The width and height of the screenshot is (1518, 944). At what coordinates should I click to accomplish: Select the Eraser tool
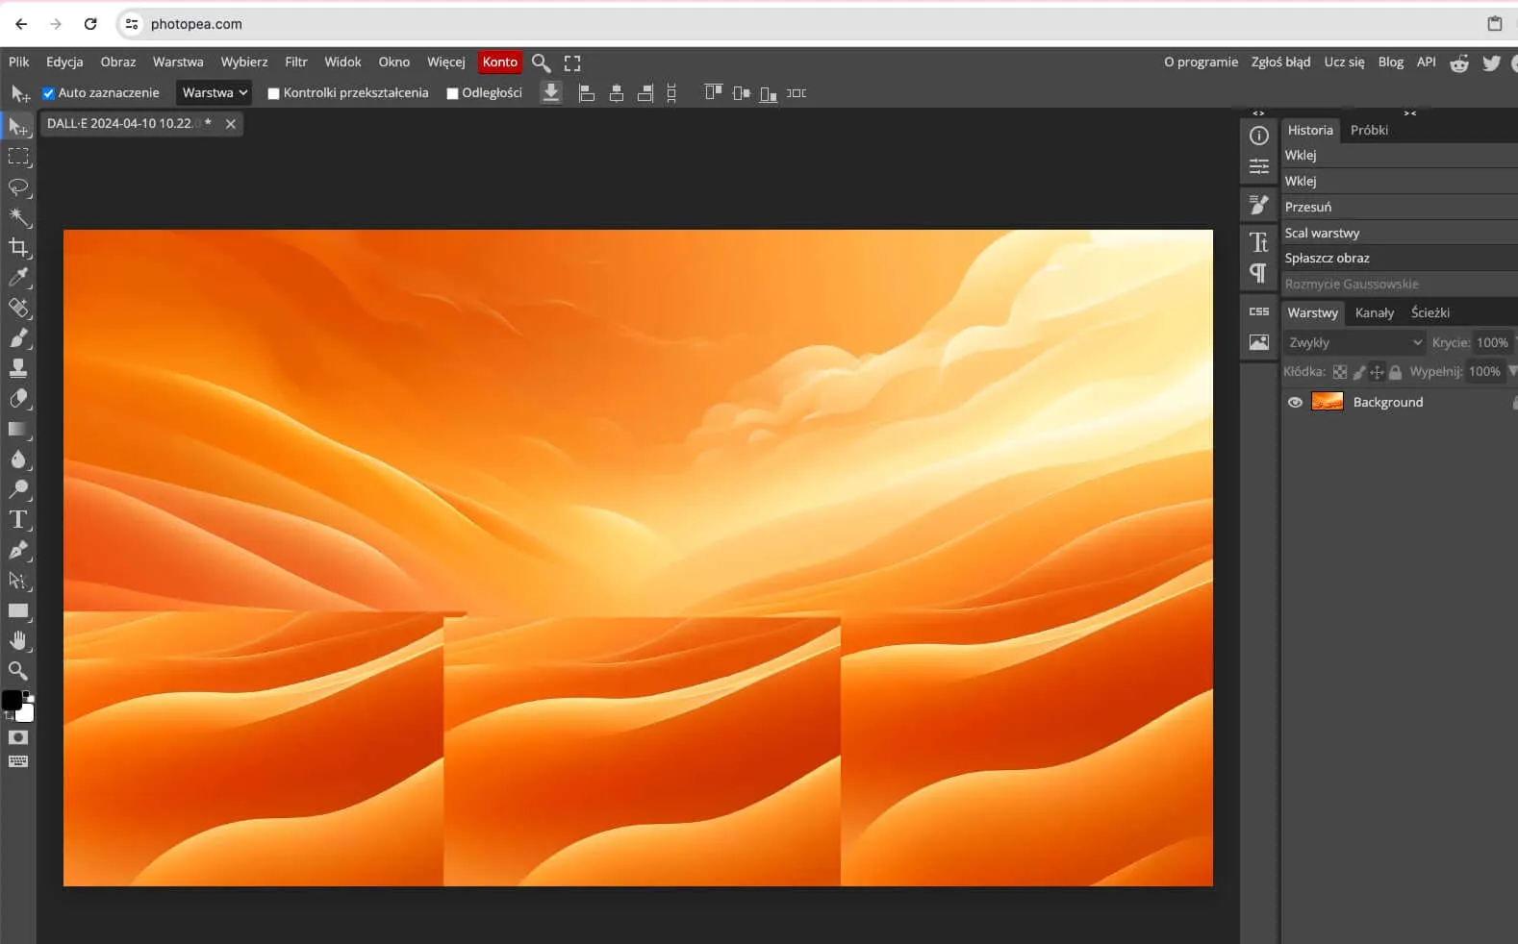pos(18,399)
